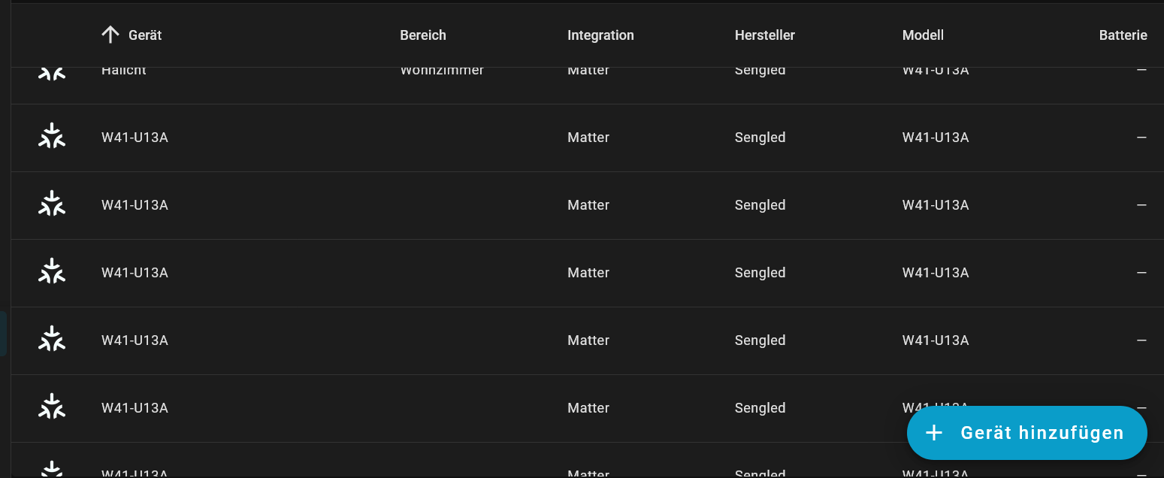Click the plus icon in Gerät hinzufügen
This screenshot has width=1164, height=478.
coord(933,433)
